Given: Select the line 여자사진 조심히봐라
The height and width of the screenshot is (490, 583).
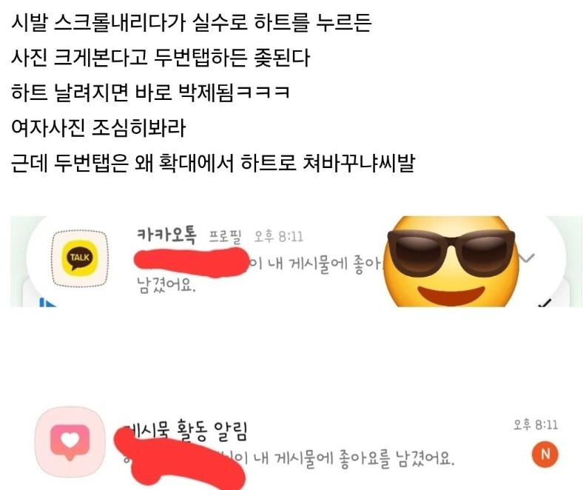Looking at the screenshot, I should [98, 128].
